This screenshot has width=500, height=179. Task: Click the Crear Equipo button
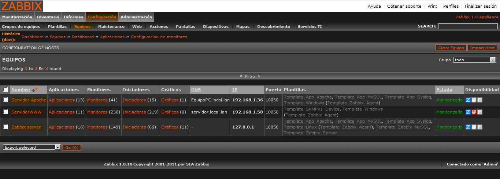click(451, 48)
